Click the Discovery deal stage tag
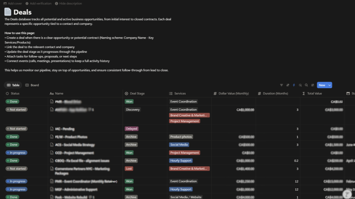The width and height of the screenshot is (355, 199). (133, 109)
